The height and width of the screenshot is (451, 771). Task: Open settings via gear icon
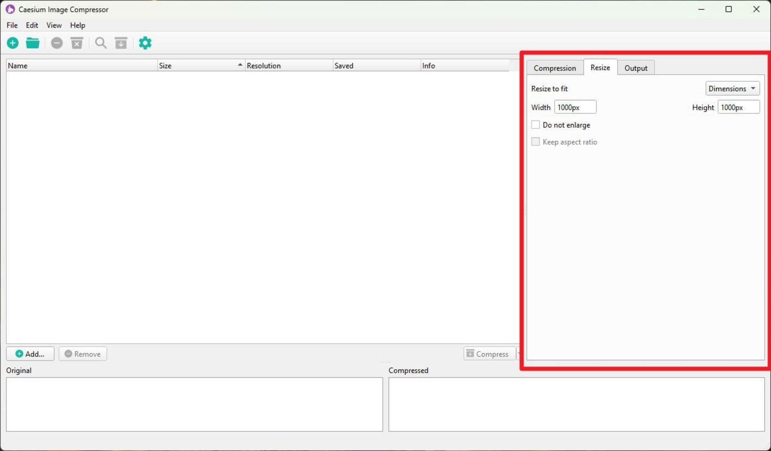click(145, 43)
